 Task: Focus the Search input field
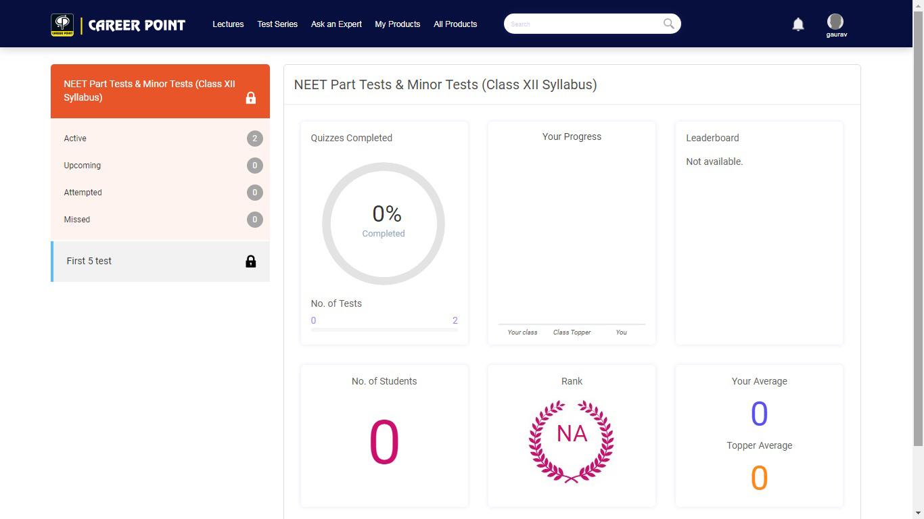pyautogui.click(x=583, y=24)
